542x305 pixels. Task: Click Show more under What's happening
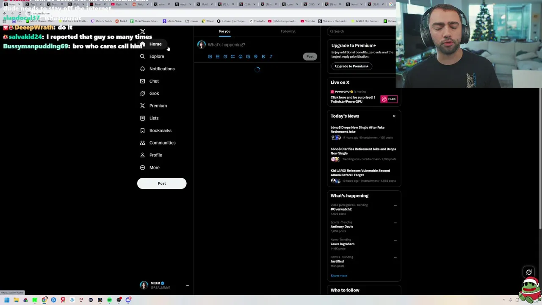pos(339,276)
